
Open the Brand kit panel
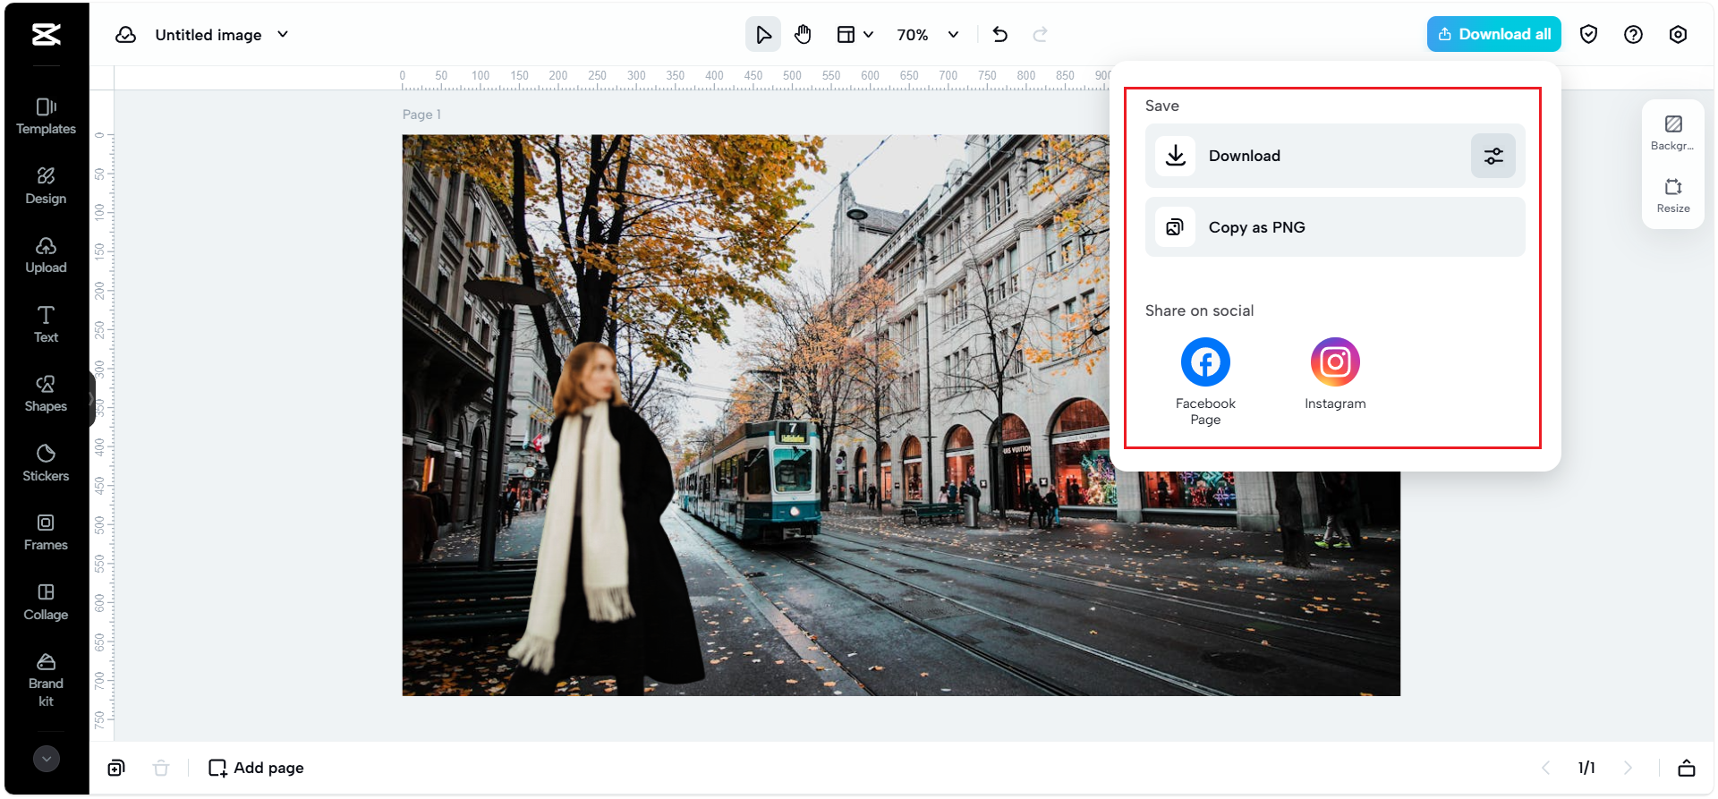[x=46, y=680]
